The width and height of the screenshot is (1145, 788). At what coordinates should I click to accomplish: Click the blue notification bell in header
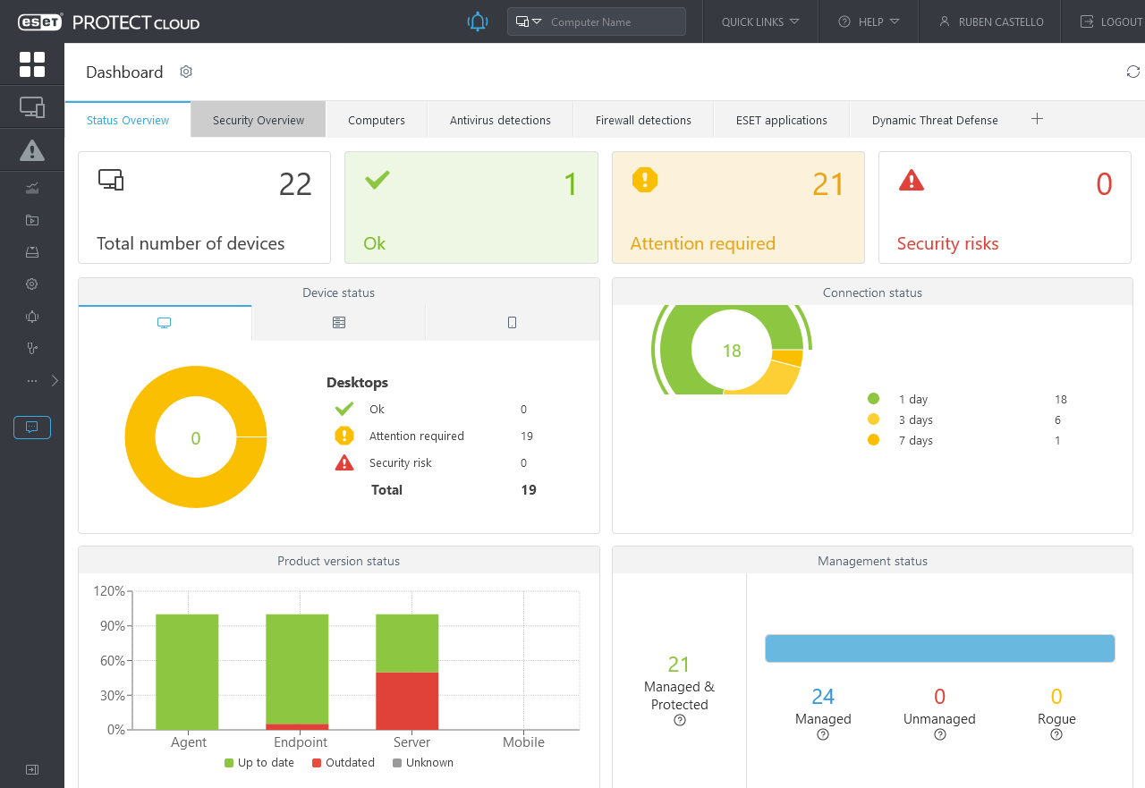[478, 21]
